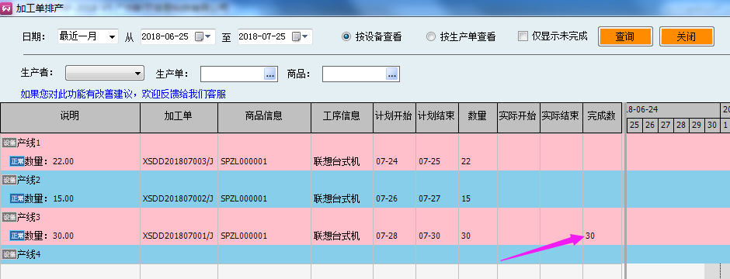
Task: Open the 生产单 lookup ellipsis button
Action: coord(270,74)
